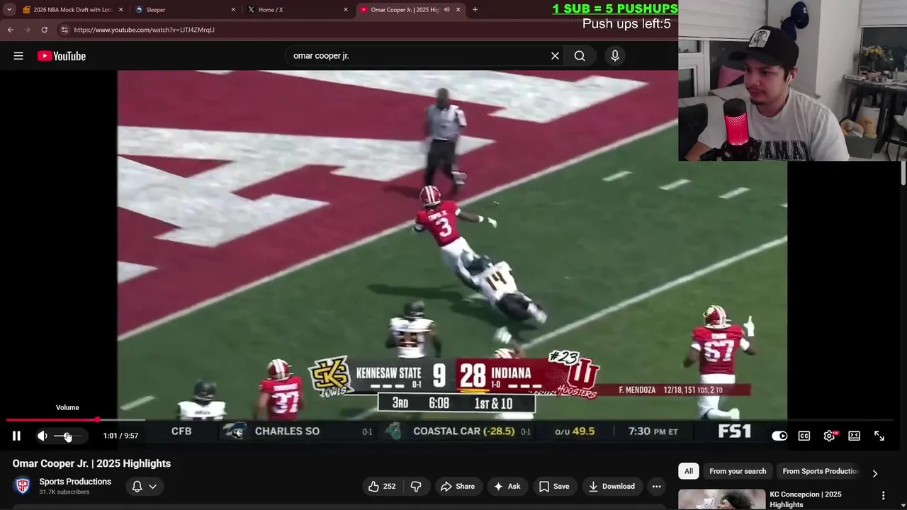Close the Omar Cooper Jr. tab
Image resolution: width=907 pixels, height=510 pixels.
tap(458, 10)
